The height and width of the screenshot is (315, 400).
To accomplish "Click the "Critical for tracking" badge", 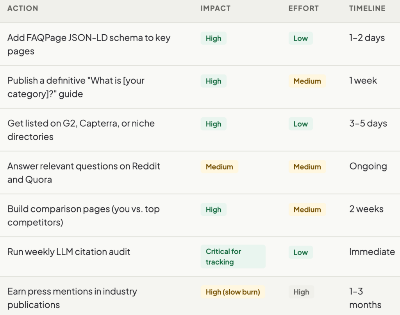I will click(x=233, y=257).
